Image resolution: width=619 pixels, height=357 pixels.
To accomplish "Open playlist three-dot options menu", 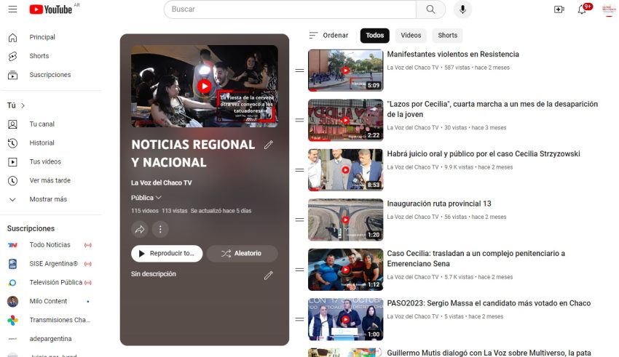I will (x=160, y=229).
